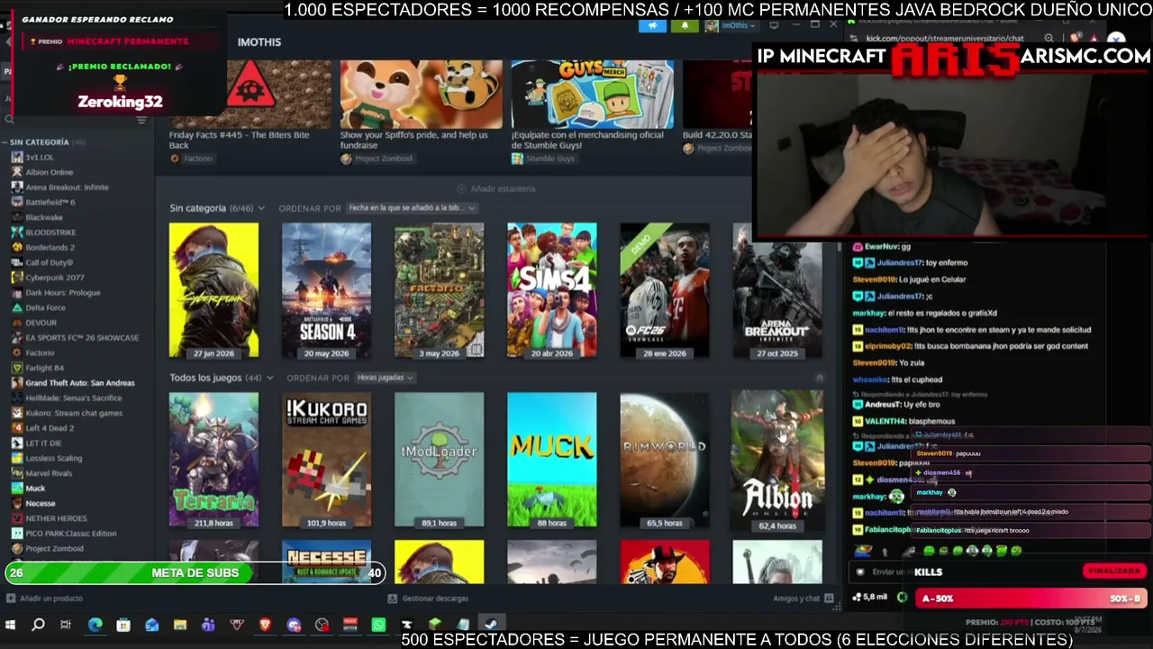Open WhatsApp from the taskbar

[378, 625]
